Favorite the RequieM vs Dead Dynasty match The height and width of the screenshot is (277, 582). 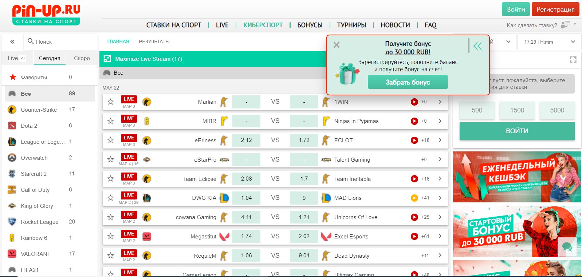tap(111, 256)
